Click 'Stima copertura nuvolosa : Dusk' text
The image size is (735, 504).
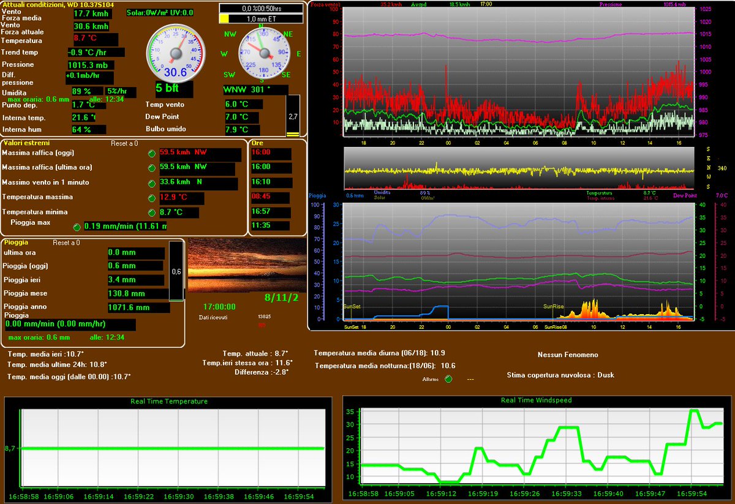(560, 375)
